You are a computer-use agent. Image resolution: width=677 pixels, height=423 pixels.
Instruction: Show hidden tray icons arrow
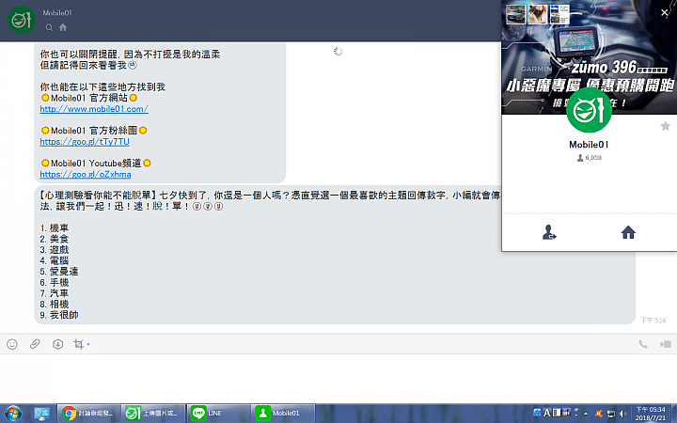click(x=587, y=414)
